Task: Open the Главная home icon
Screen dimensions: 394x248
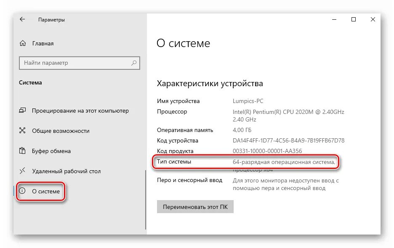Action: tap(23, 43)
